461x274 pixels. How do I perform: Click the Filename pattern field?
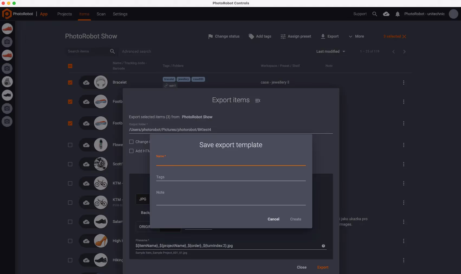(228, 246)
